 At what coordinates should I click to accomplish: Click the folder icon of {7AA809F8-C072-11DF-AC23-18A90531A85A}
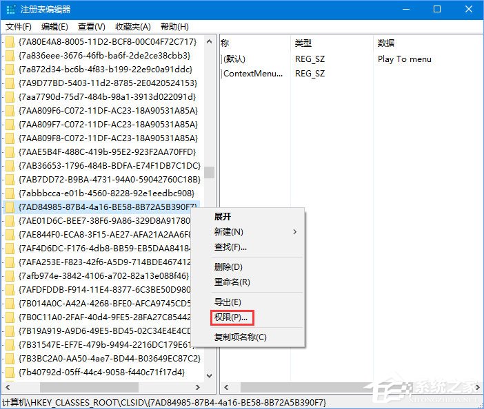[10, 138]
